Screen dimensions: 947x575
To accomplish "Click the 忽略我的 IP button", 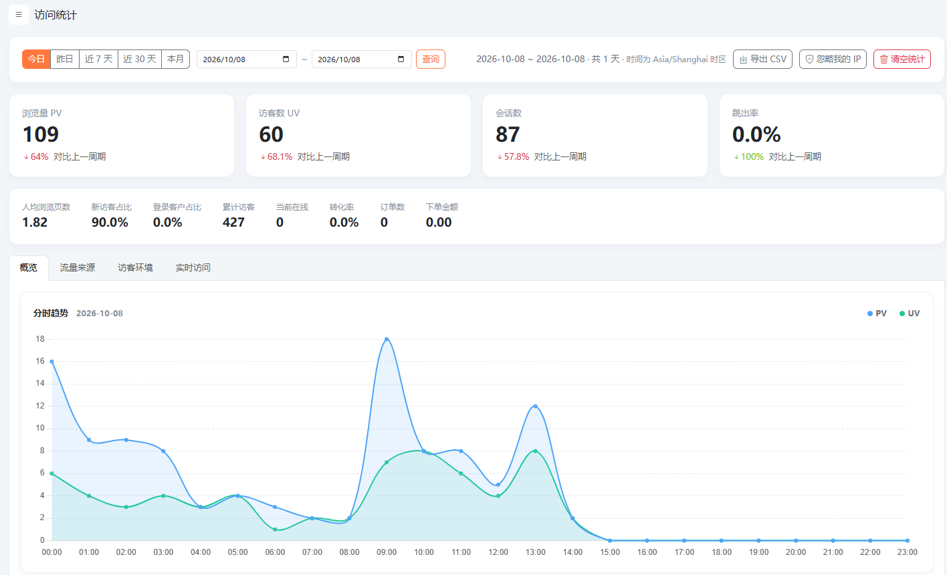I will coord(833,59).
